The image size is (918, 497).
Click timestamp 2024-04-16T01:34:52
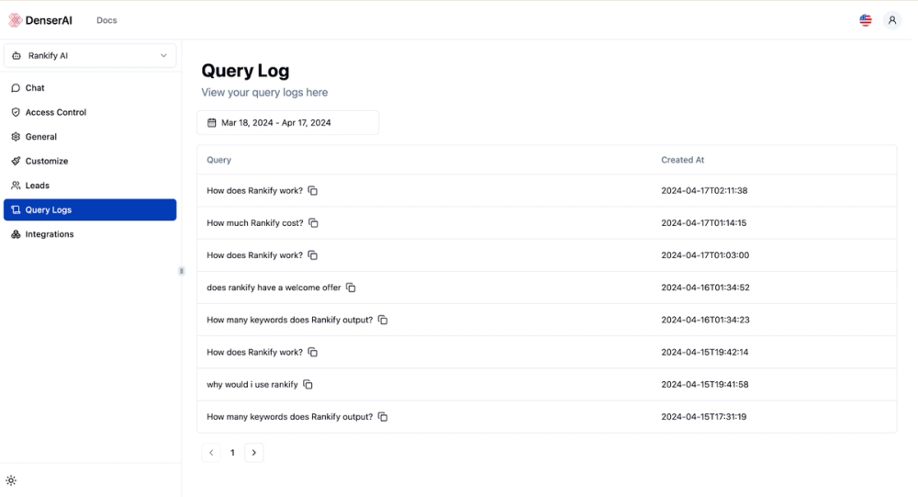(705, 288)
